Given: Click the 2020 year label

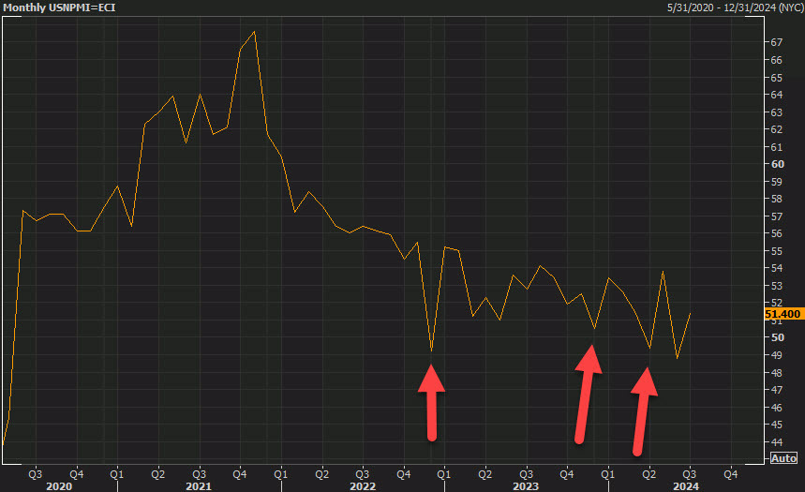Looking at the screenshot, I should [59, 485].
